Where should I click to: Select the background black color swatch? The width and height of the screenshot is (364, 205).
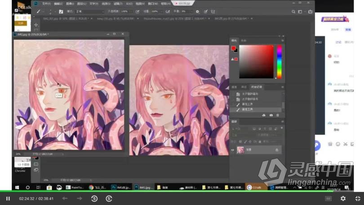[x=236, y=51]
